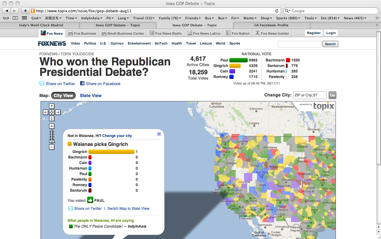The width and height of the screenshot is (381, 239).
Task: Expand the News (465) bookmarks folder
Action: [x=355, y=18]
